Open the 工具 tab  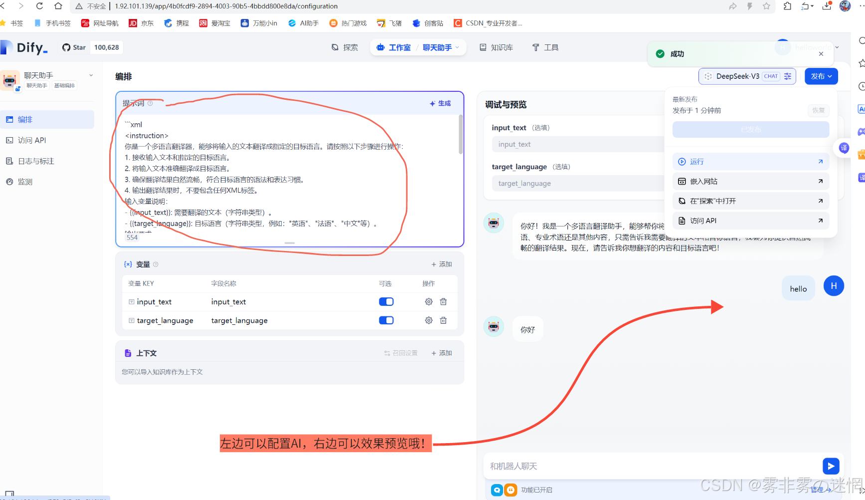[545, 47]
